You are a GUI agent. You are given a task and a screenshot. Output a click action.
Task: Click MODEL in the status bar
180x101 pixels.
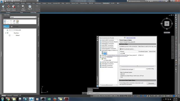(x=116, y=96)
